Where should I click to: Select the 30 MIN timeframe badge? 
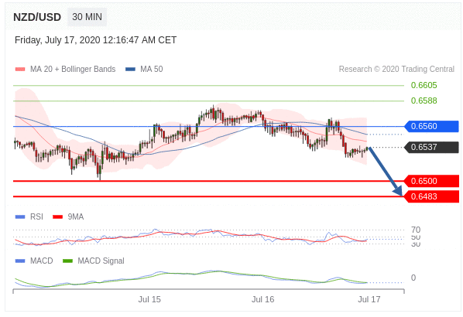coord(87,17)
